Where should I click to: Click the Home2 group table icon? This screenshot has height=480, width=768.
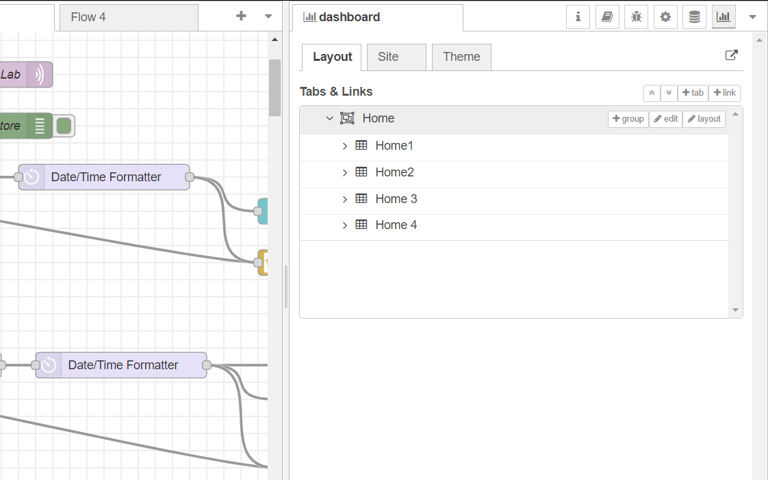(x=361, y=172)
